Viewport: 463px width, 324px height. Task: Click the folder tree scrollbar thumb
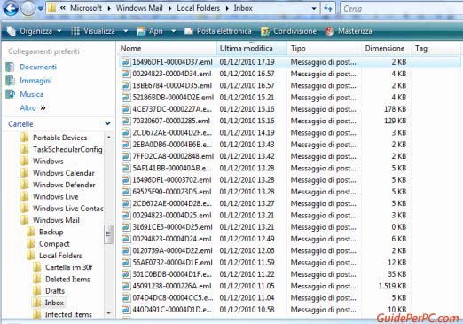tap(109, 234)
